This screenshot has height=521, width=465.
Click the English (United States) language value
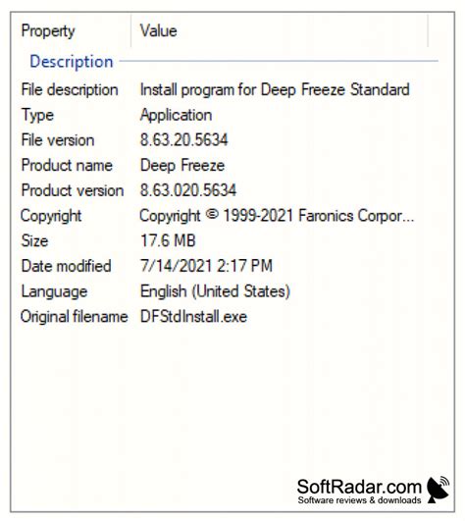pyautogui.click(x=215, y=291)
